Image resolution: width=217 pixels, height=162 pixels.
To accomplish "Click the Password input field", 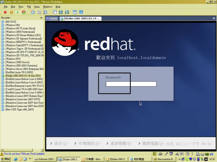I will click(x=131, y=84).
